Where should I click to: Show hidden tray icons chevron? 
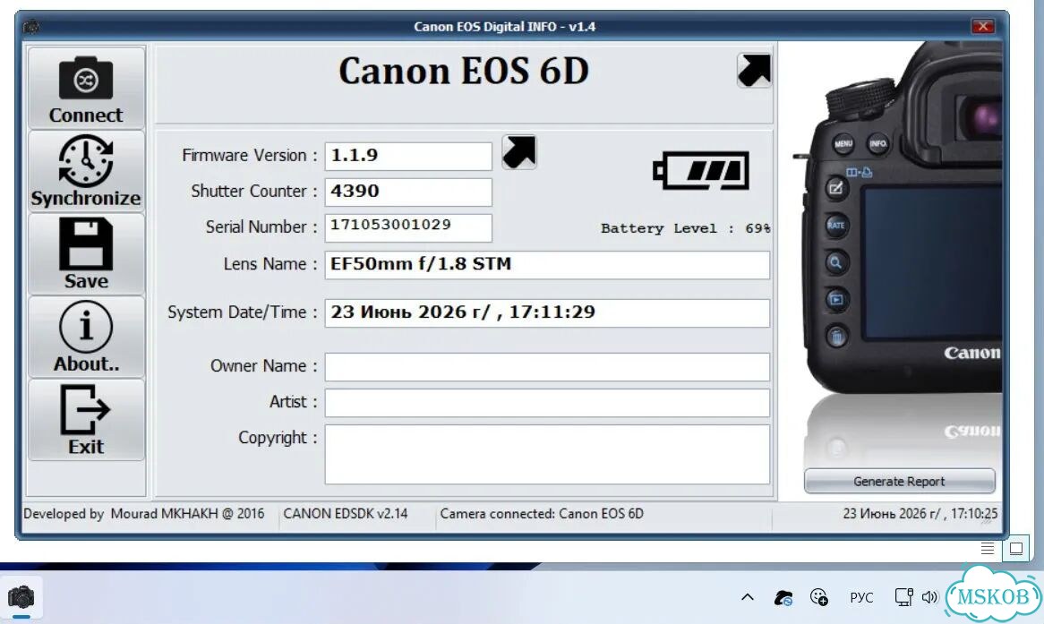(x=748, y=597)
